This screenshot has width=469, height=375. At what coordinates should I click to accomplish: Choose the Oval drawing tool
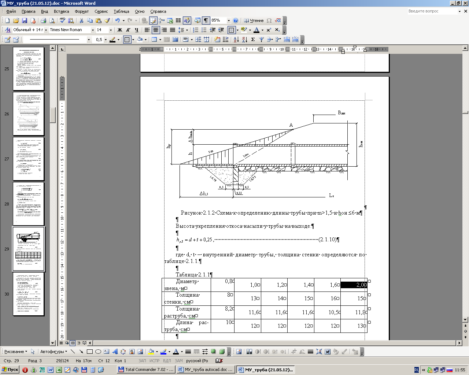pyautogui.click(x=98, y=352)
